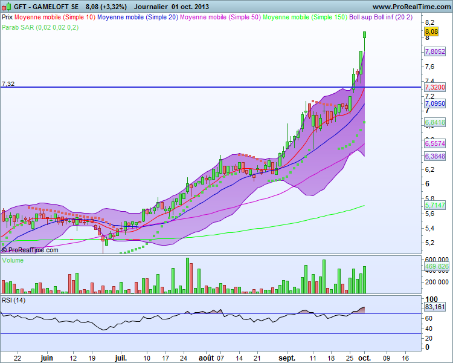The image size is (453, 363).
Task: Click the RSI value tag 83,161
Action: [x=435, y=307]
